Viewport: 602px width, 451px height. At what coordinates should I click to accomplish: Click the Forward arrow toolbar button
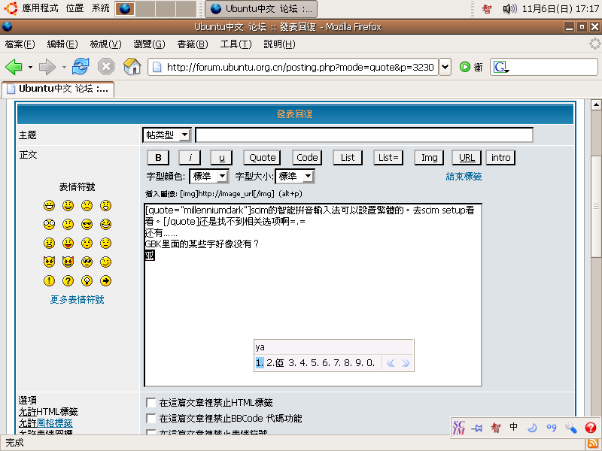click(47, 67)
